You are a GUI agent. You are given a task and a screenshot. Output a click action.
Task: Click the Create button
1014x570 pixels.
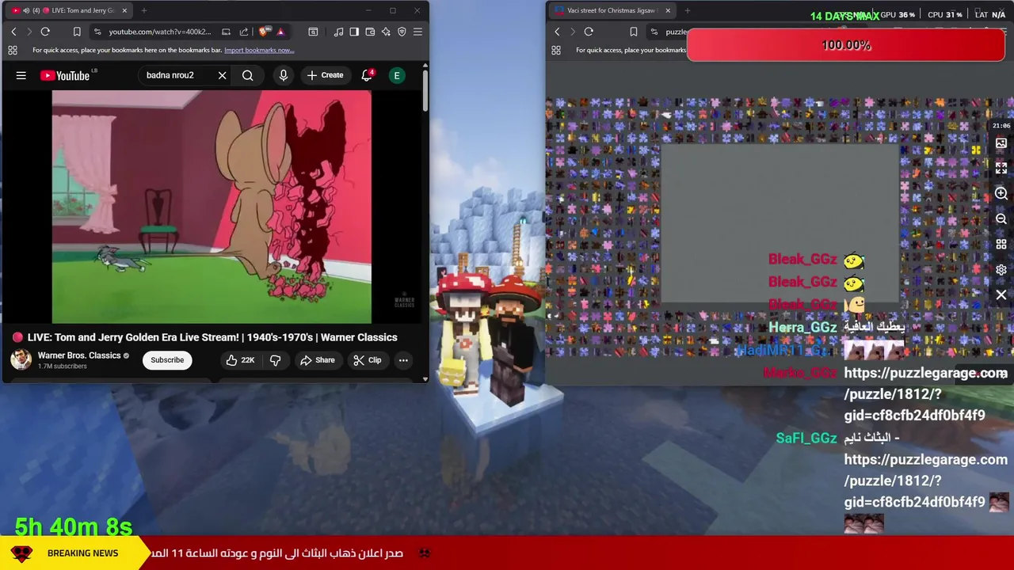[x=325, y=75]
